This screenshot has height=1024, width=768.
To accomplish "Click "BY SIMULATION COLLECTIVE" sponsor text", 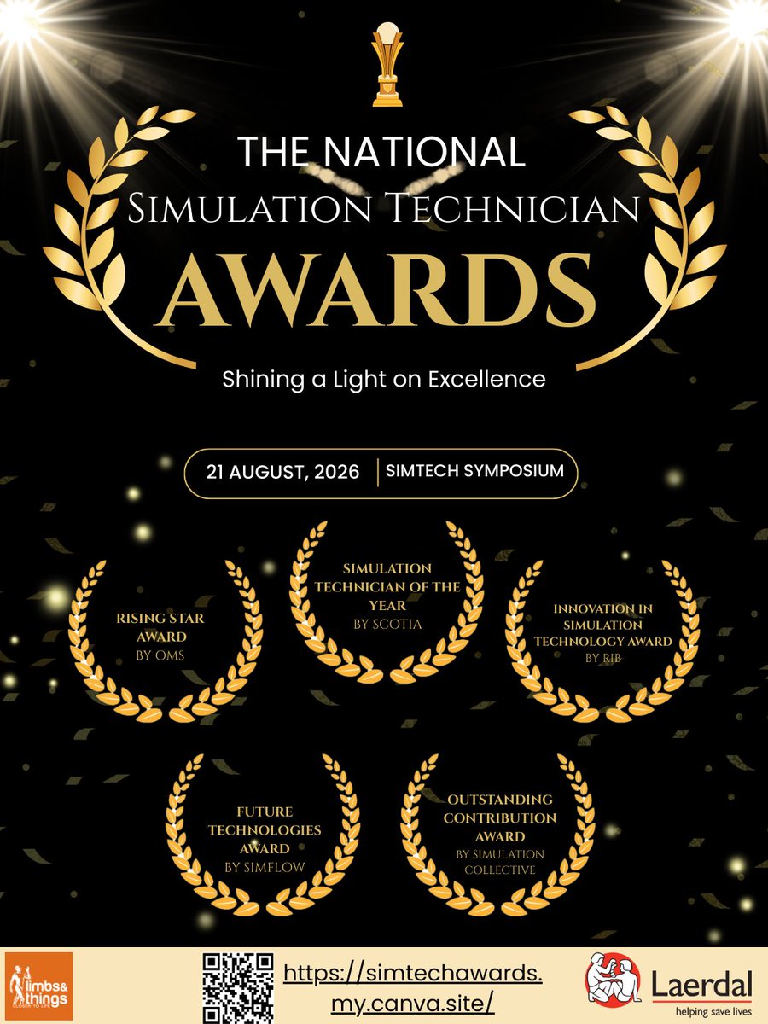I will [500, 862].
